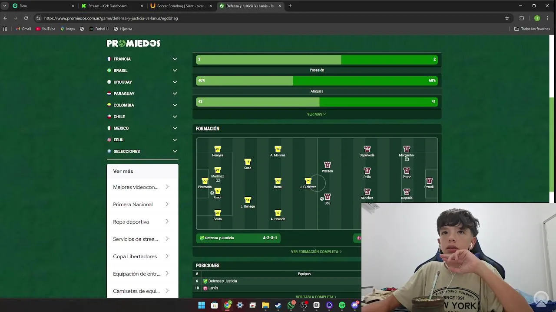Open the Chrome three-dot menu

pyautogui.click(x=549, y=18)
